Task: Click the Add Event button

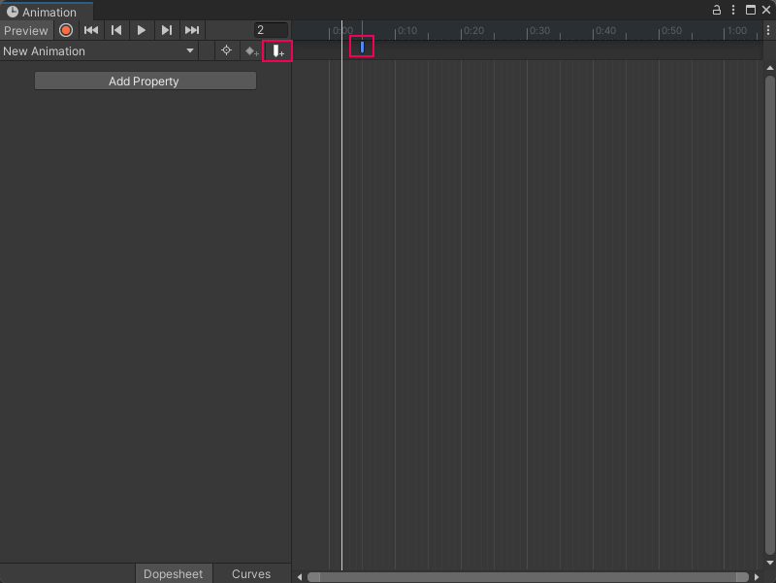Action: [x=277, y=50]
